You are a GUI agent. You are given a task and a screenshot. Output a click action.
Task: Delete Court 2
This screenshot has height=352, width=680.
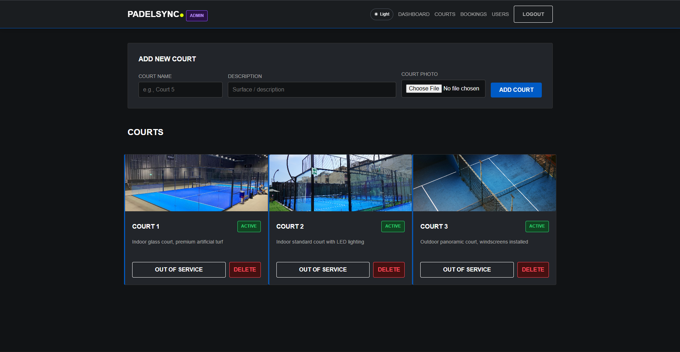[389, 270]
